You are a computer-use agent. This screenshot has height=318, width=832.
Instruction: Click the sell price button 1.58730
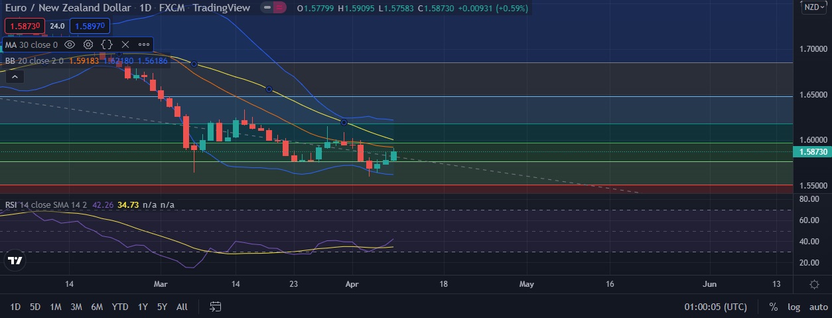click(25, 26)
